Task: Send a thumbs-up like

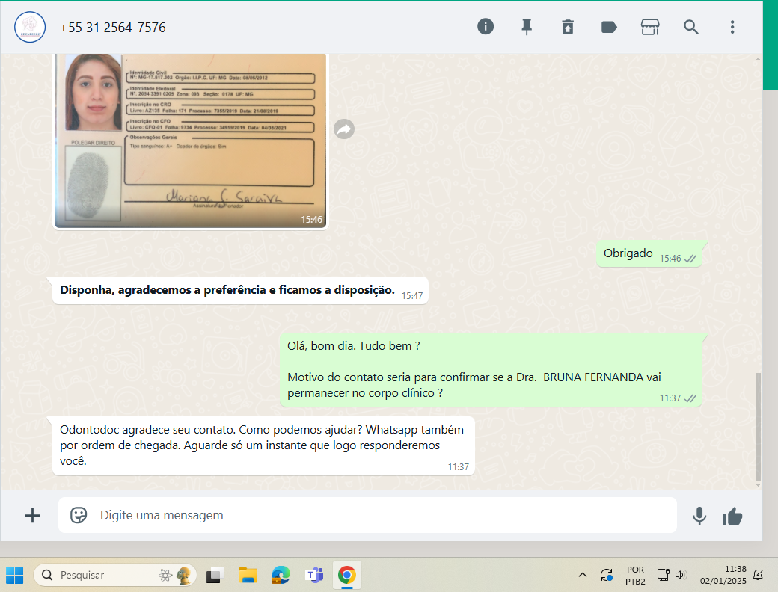Action: [x=732, y=517]
